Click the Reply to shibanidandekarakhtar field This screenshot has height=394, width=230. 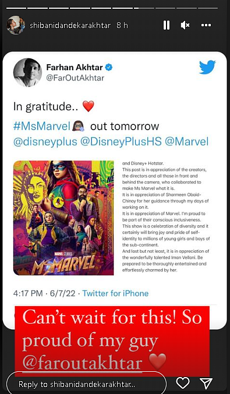[x=86, y=384]
